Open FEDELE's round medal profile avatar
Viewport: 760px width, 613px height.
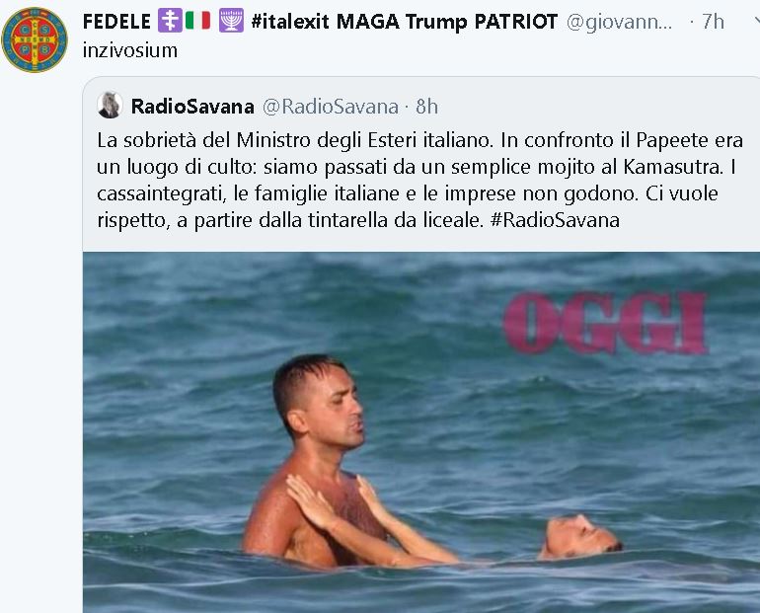(35, 39)
